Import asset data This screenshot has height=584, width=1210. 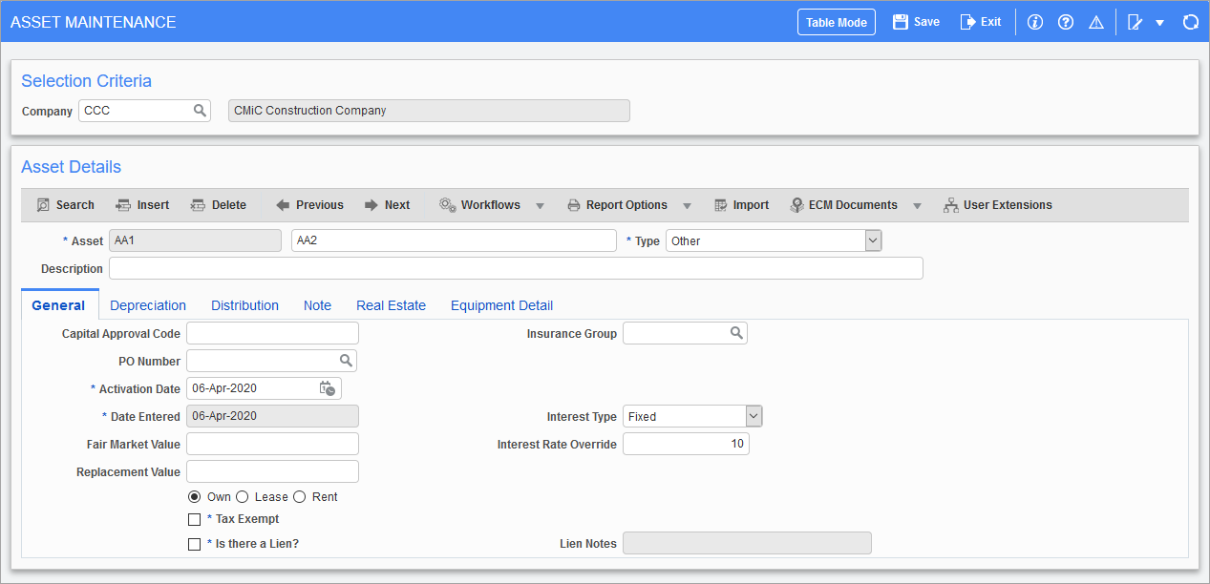click(x=741, y=204)
